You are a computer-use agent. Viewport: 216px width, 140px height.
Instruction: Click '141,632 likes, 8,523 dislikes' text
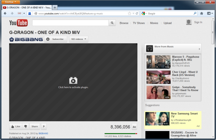click(118, 136)
